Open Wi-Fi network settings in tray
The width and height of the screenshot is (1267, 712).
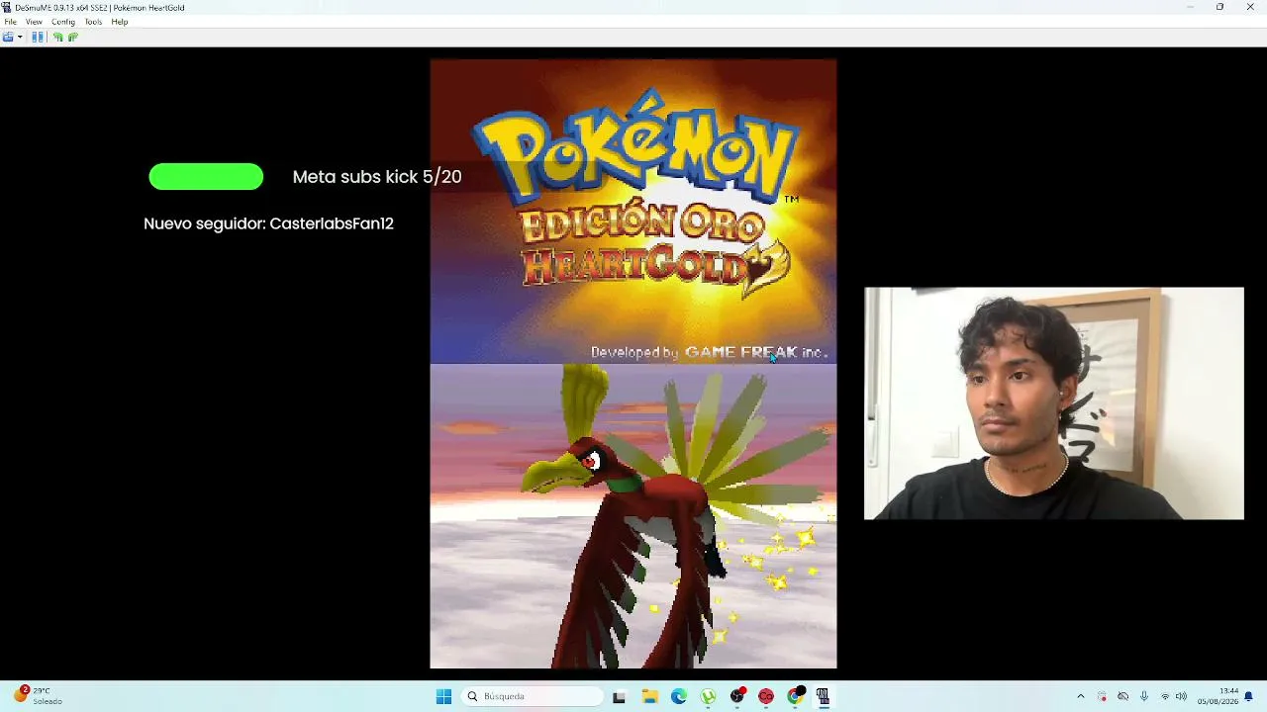[1165, 696]
